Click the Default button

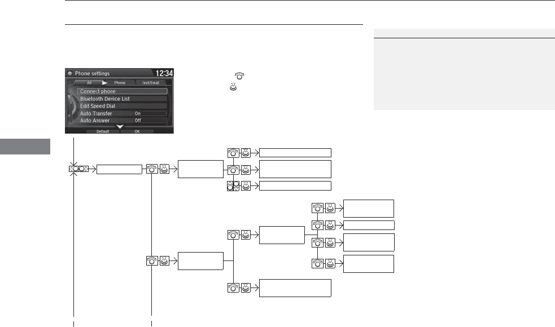point(103,131)
